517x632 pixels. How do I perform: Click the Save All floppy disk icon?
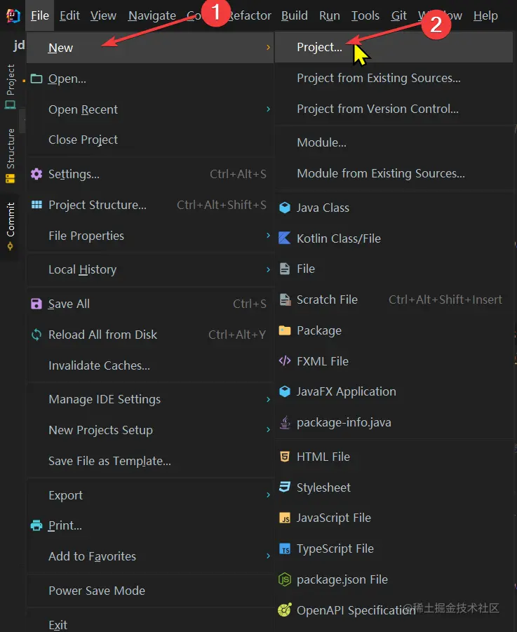click(36, 304)
